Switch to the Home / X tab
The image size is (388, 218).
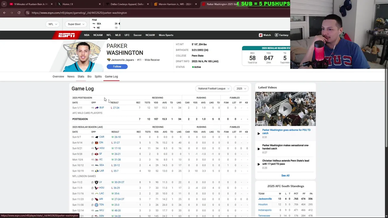[x=79, y=4]
